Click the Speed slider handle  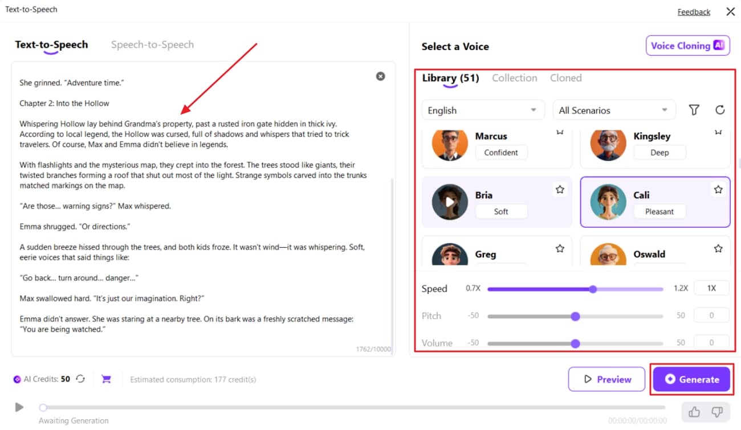click(593, 289)
